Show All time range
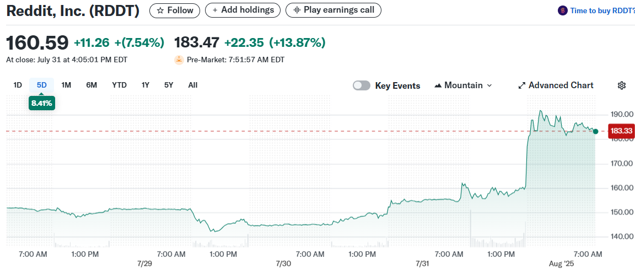The image size is (635, 269). coord(193,85)
